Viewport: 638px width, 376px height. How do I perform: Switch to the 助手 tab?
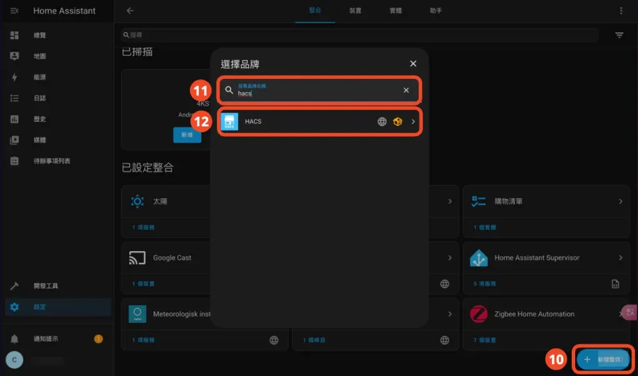pos(435,11)
